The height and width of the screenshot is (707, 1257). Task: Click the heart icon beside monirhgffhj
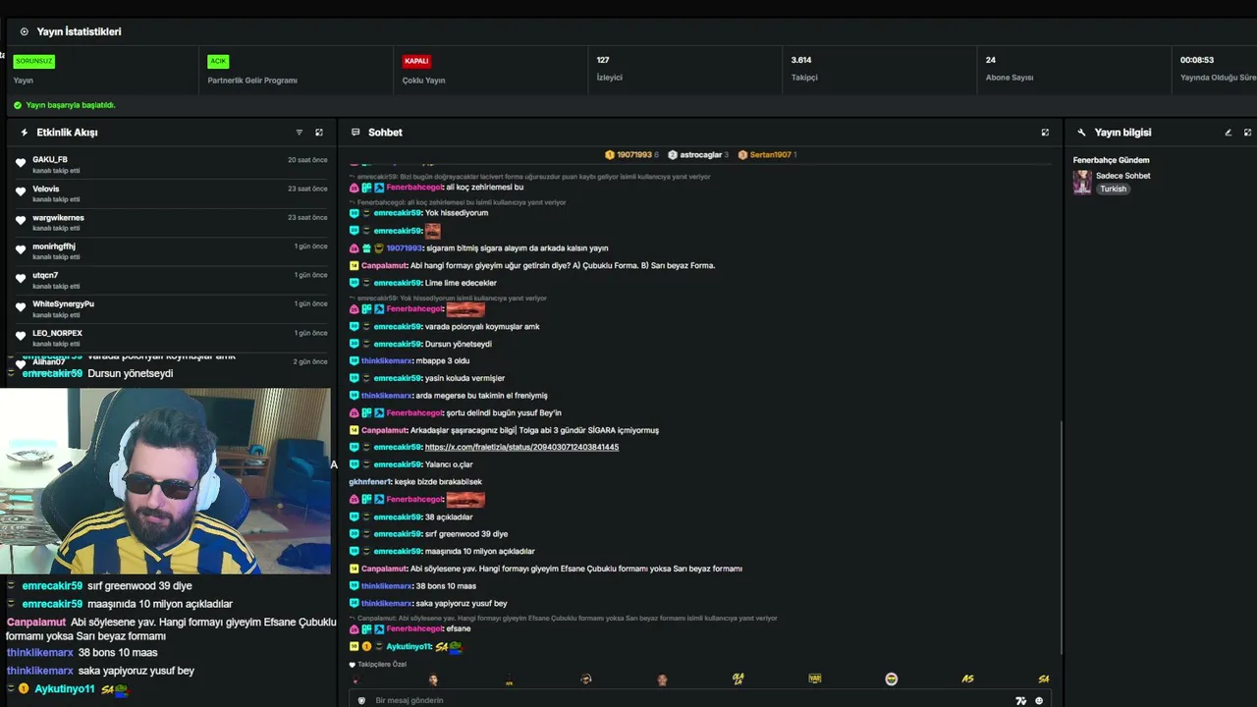pos(21,250)
